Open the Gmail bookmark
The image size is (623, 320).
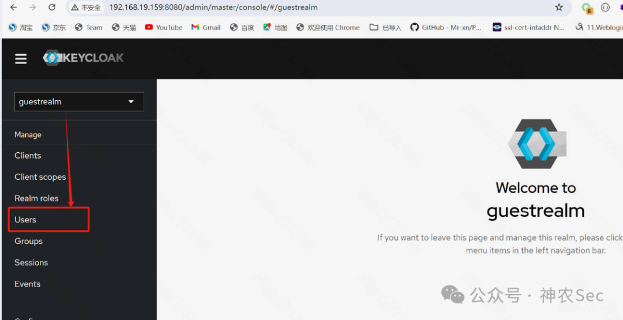point(206,28)
